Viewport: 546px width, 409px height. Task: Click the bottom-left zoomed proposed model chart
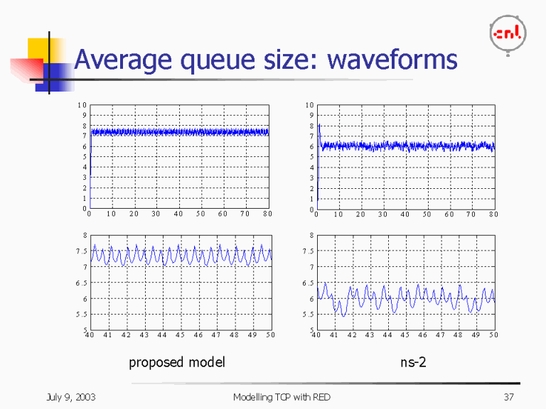coord(181,283)
